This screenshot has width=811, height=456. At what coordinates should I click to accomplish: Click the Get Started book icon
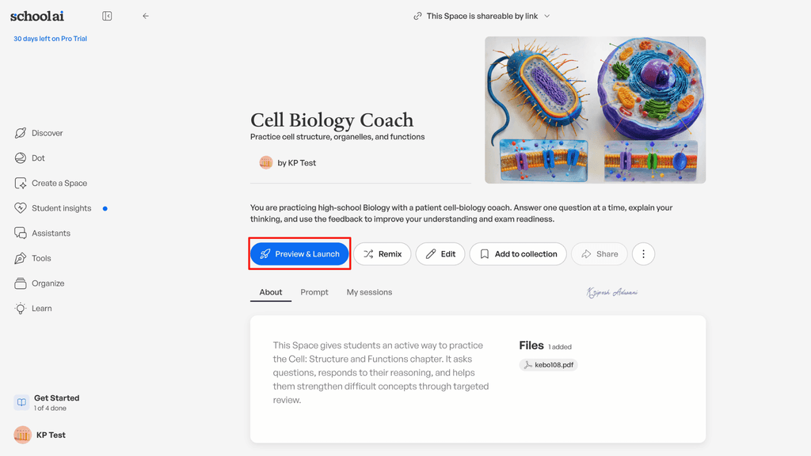[x=21, y=402]
